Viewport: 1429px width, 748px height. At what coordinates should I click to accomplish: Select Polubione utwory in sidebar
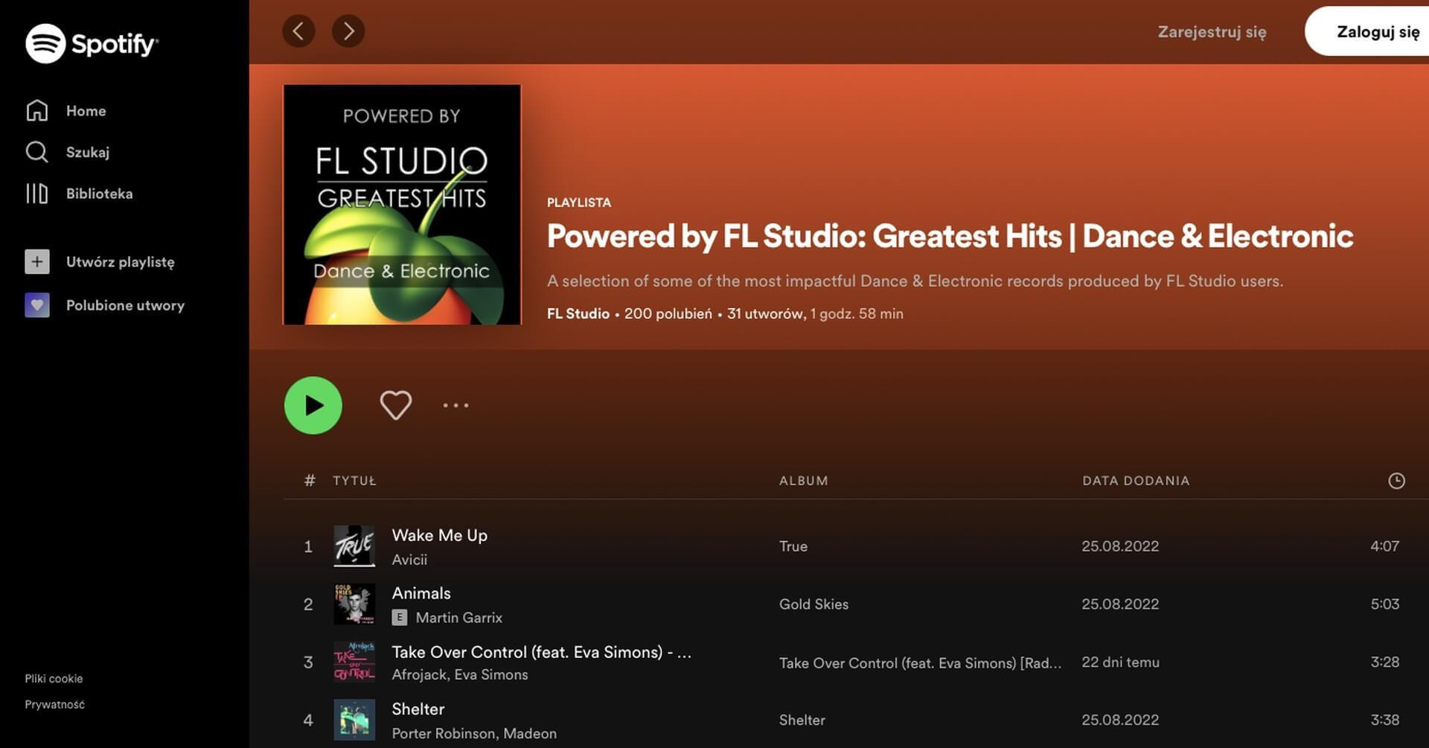[x=125, y=305]
